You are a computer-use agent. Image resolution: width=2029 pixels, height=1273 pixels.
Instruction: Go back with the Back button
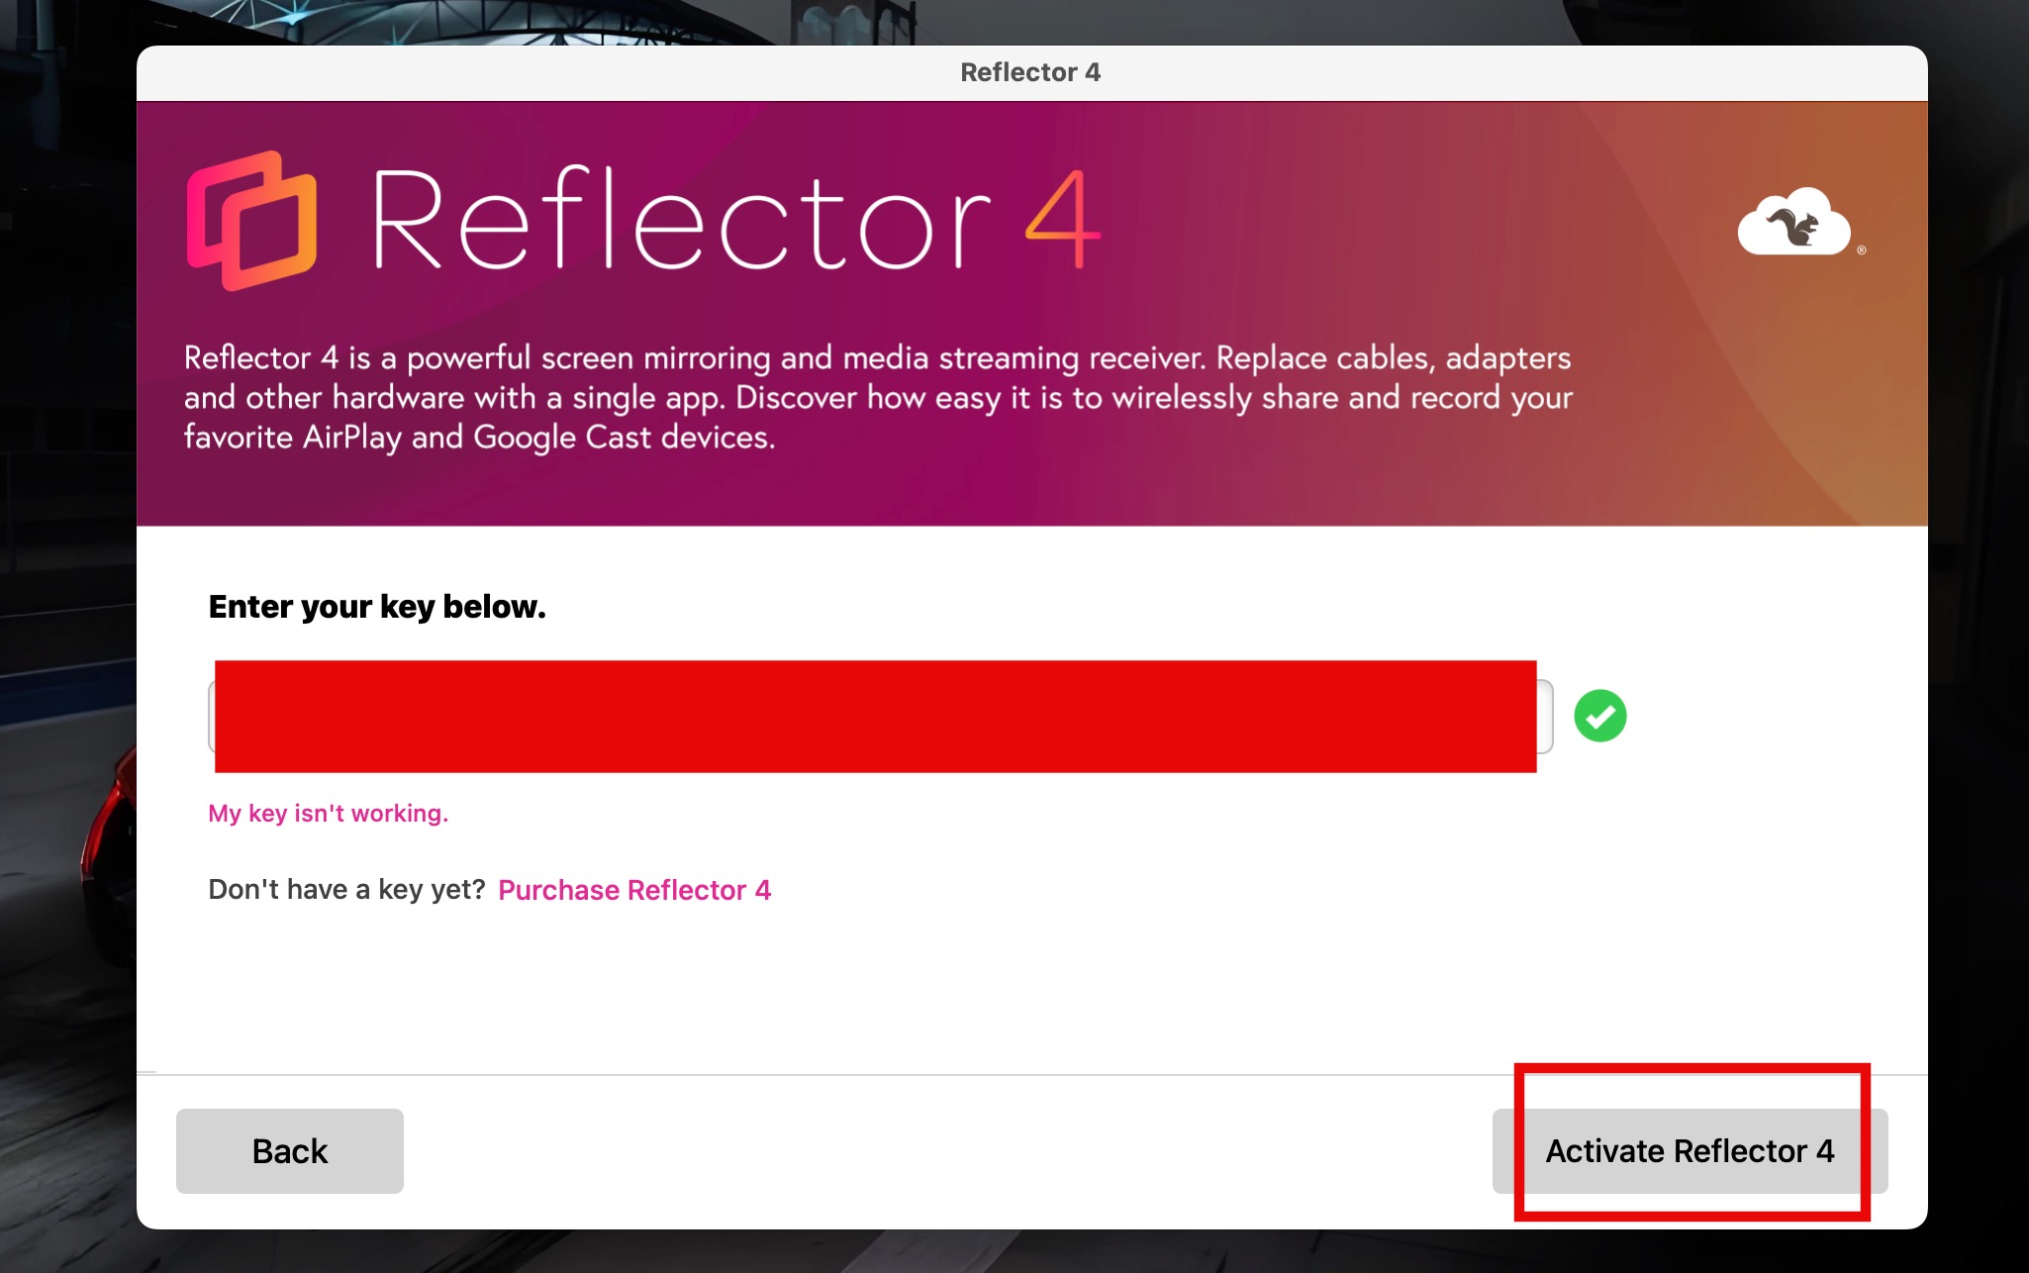click(x=290, y=1150)
